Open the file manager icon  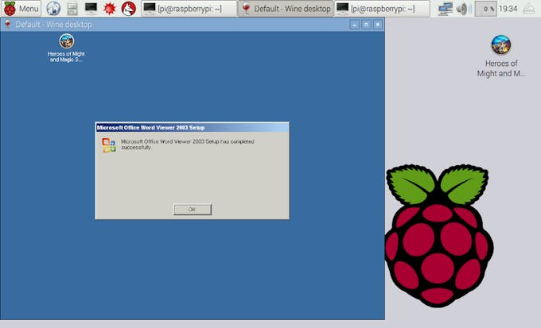(72, 8)
